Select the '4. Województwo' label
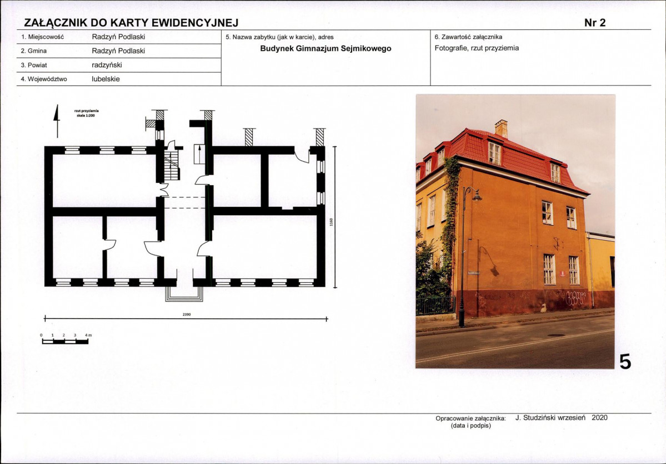Image resolution: width=666 pixels, height=464 pixels. (44, 79)
